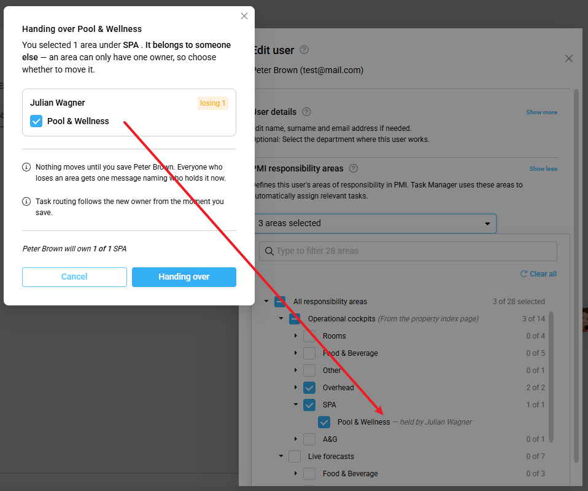Confirm with the Handing over button

click(x=184, y=277)
